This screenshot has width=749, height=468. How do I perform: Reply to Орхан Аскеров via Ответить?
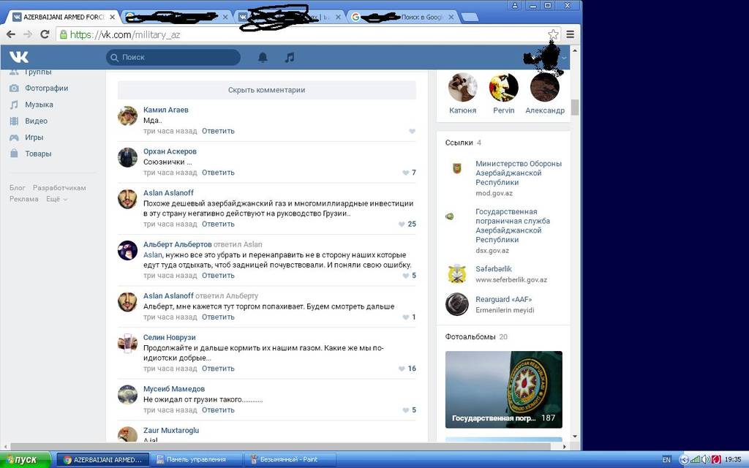(218, 173)
